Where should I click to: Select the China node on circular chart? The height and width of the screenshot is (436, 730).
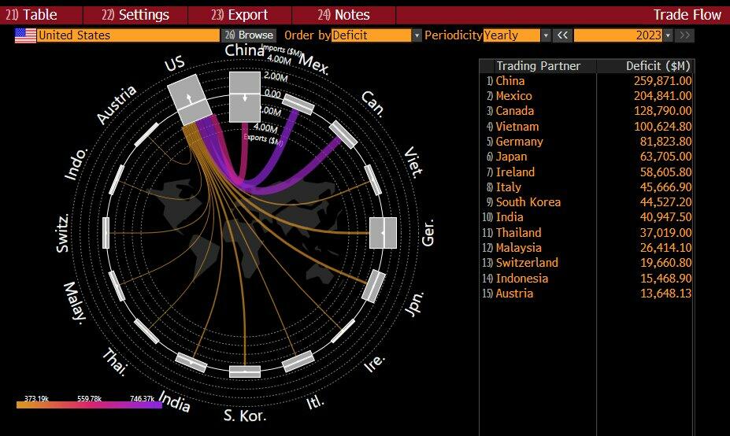244,96
